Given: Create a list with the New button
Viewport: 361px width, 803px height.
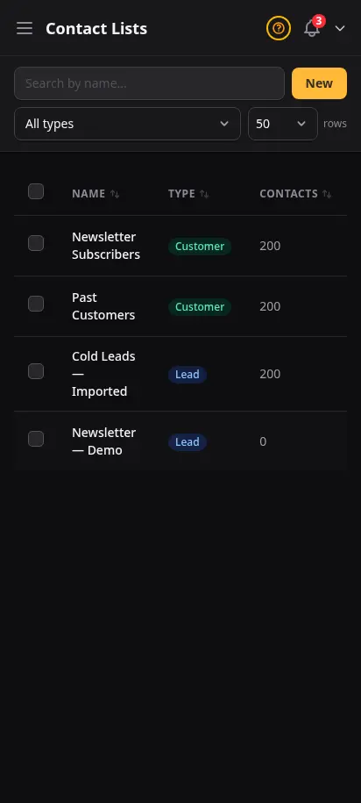Looking at the screenshot, I should coord(319,83).
